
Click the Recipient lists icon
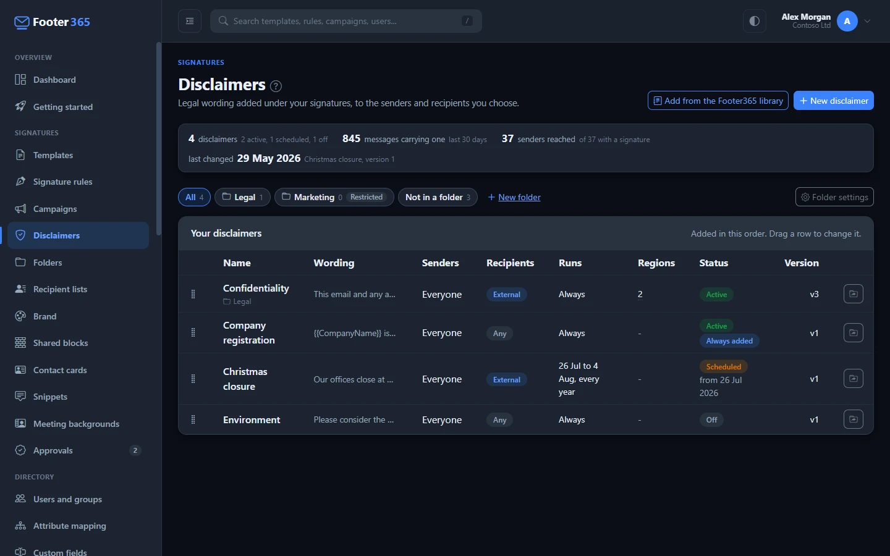pyautogui.click(x=20, y=289)
